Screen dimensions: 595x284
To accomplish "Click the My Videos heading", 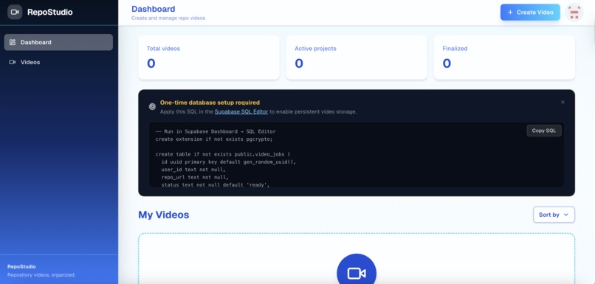I will [164, 215].
